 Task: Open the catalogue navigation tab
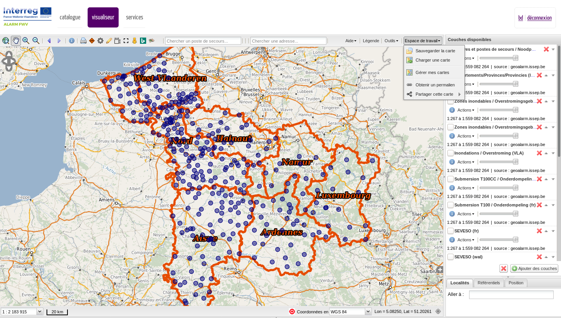coord(70,17)
